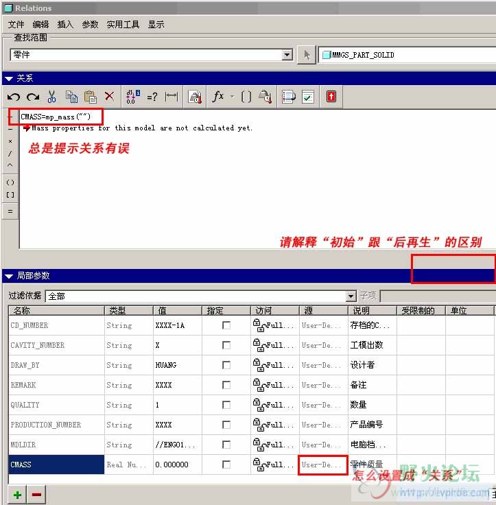The width and height of the screenshot is (496, 505).
Task: Toggle designate checkbox for CD_NUMBER
Action: [226, 325]
